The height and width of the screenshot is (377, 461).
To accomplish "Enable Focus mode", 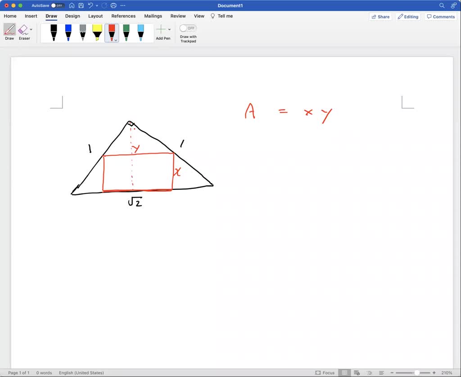I will (x=325, y=373).
